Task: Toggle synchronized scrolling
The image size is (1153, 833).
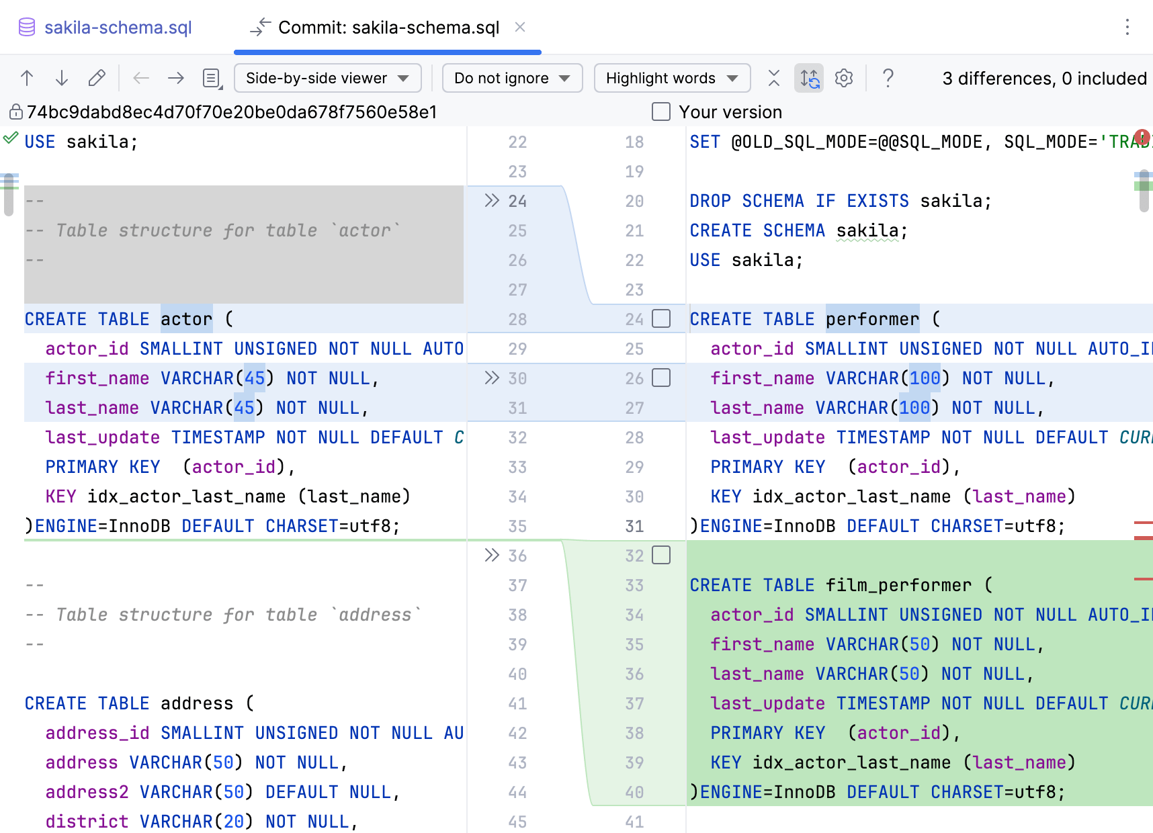Action: point(809,79)
